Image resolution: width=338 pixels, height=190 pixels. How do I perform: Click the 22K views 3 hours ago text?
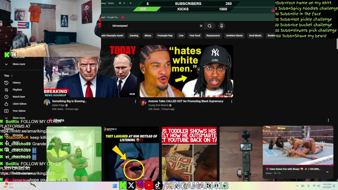(x=161, y=109)
